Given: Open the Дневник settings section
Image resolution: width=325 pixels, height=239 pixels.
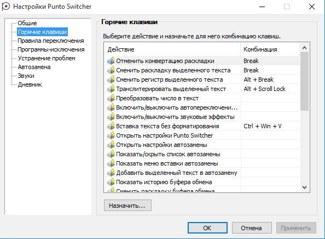Looking at the screenshot, I should click(x=30, y=84).
